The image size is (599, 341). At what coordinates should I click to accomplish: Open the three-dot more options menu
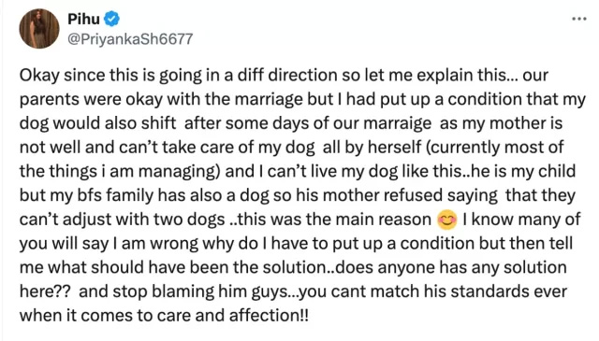pyautogui.click(x=578, y=19)
